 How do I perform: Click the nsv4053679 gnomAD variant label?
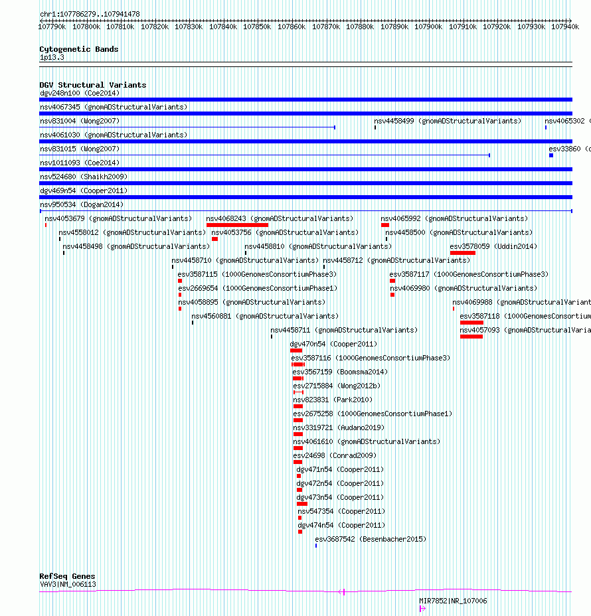118,218
